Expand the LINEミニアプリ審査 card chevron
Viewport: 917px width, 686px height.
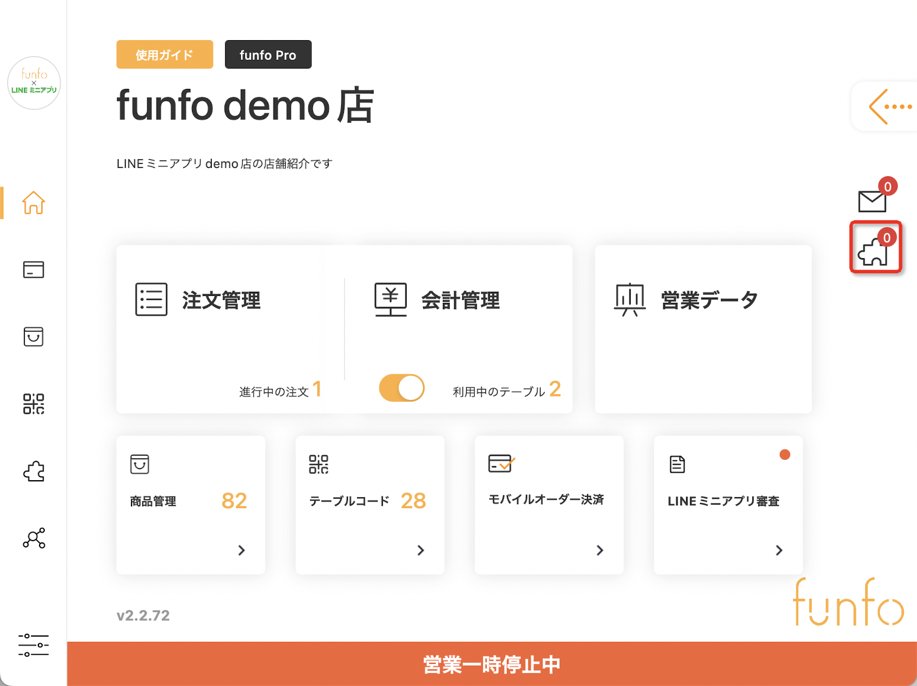click(x=779, y=550)
